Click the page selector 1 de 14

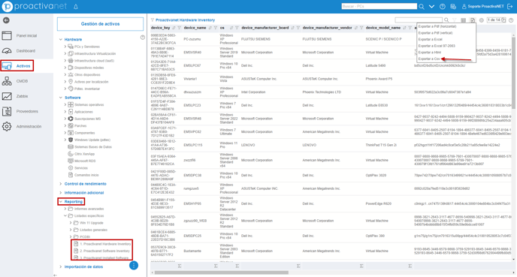click(496, 20)
